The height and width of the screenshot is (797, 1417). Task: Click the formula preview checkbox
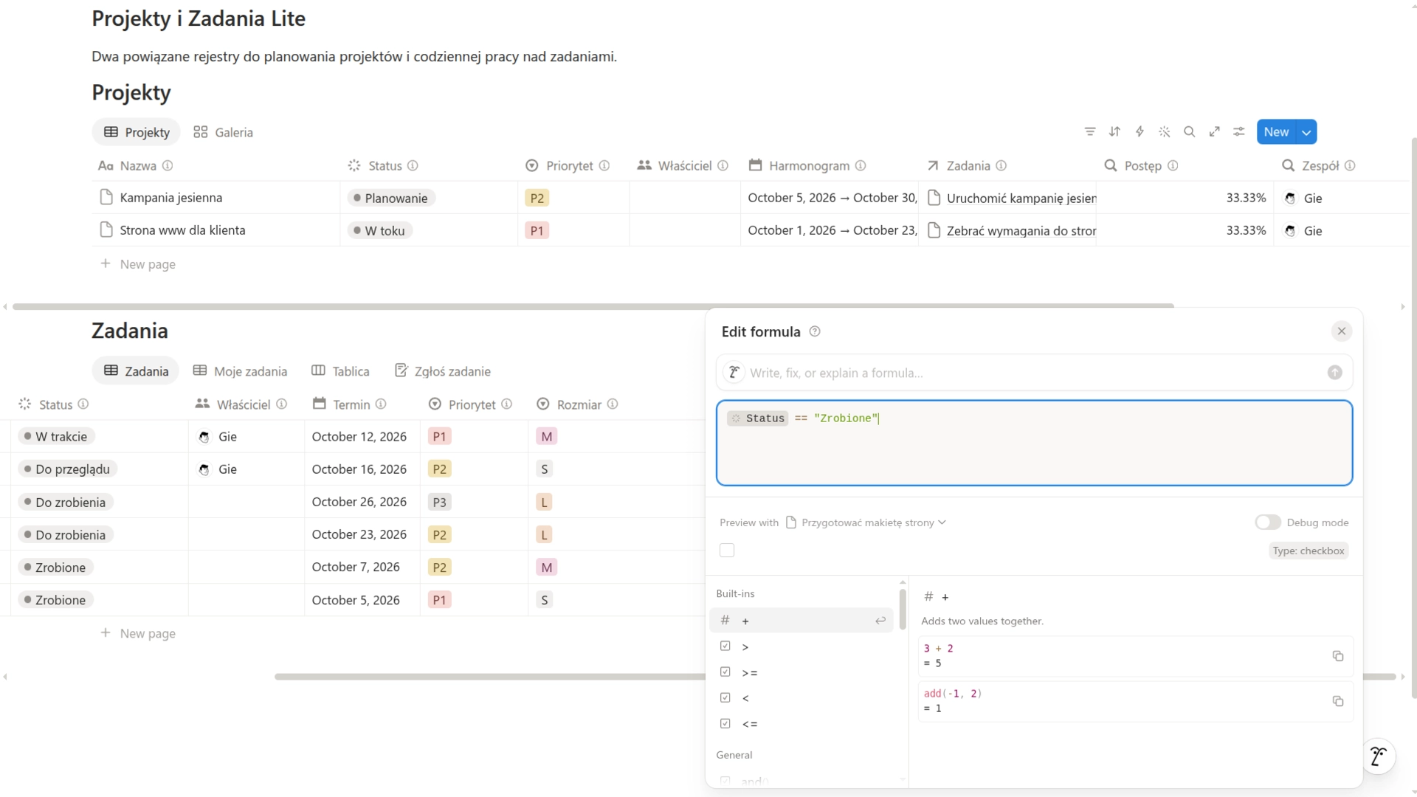(x=727, y=551)
